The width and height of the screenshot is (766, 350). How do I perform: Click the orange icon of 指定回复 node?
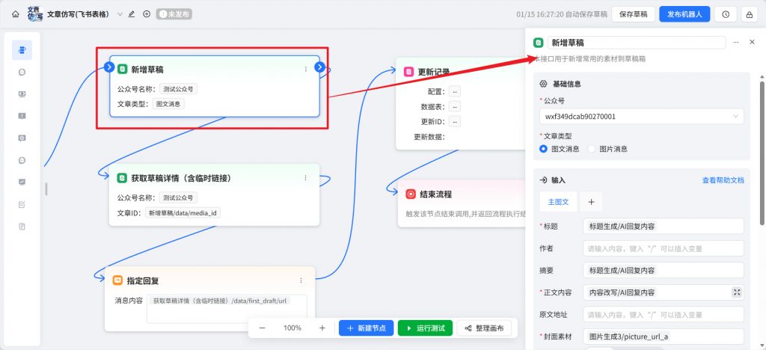point(117,280)
